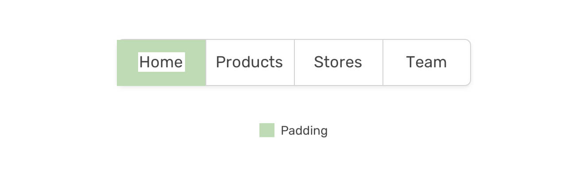Viewport: 587px width, 171px height.
Task: Select the rightmost segment labeled Team
Action: (x=426, y=62)
